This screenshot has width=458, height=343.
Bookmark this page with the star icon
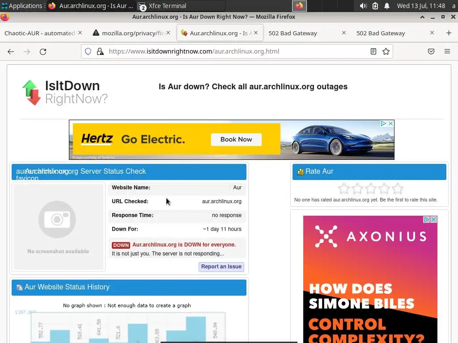[386, 52]
